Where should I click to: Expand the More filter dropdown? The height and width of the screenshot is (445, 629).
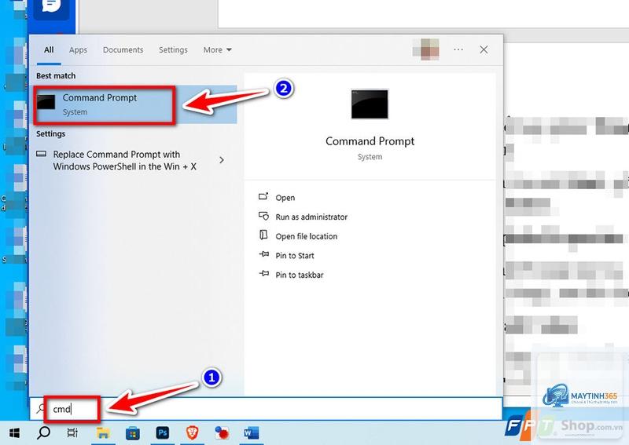(217, 50)
